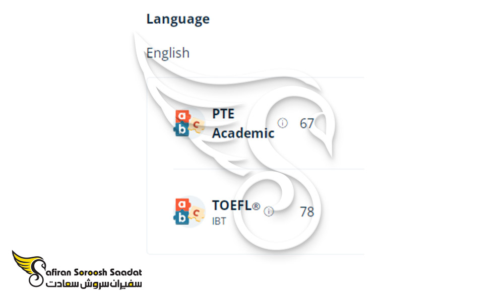Click the Language heading

[178, 19]
